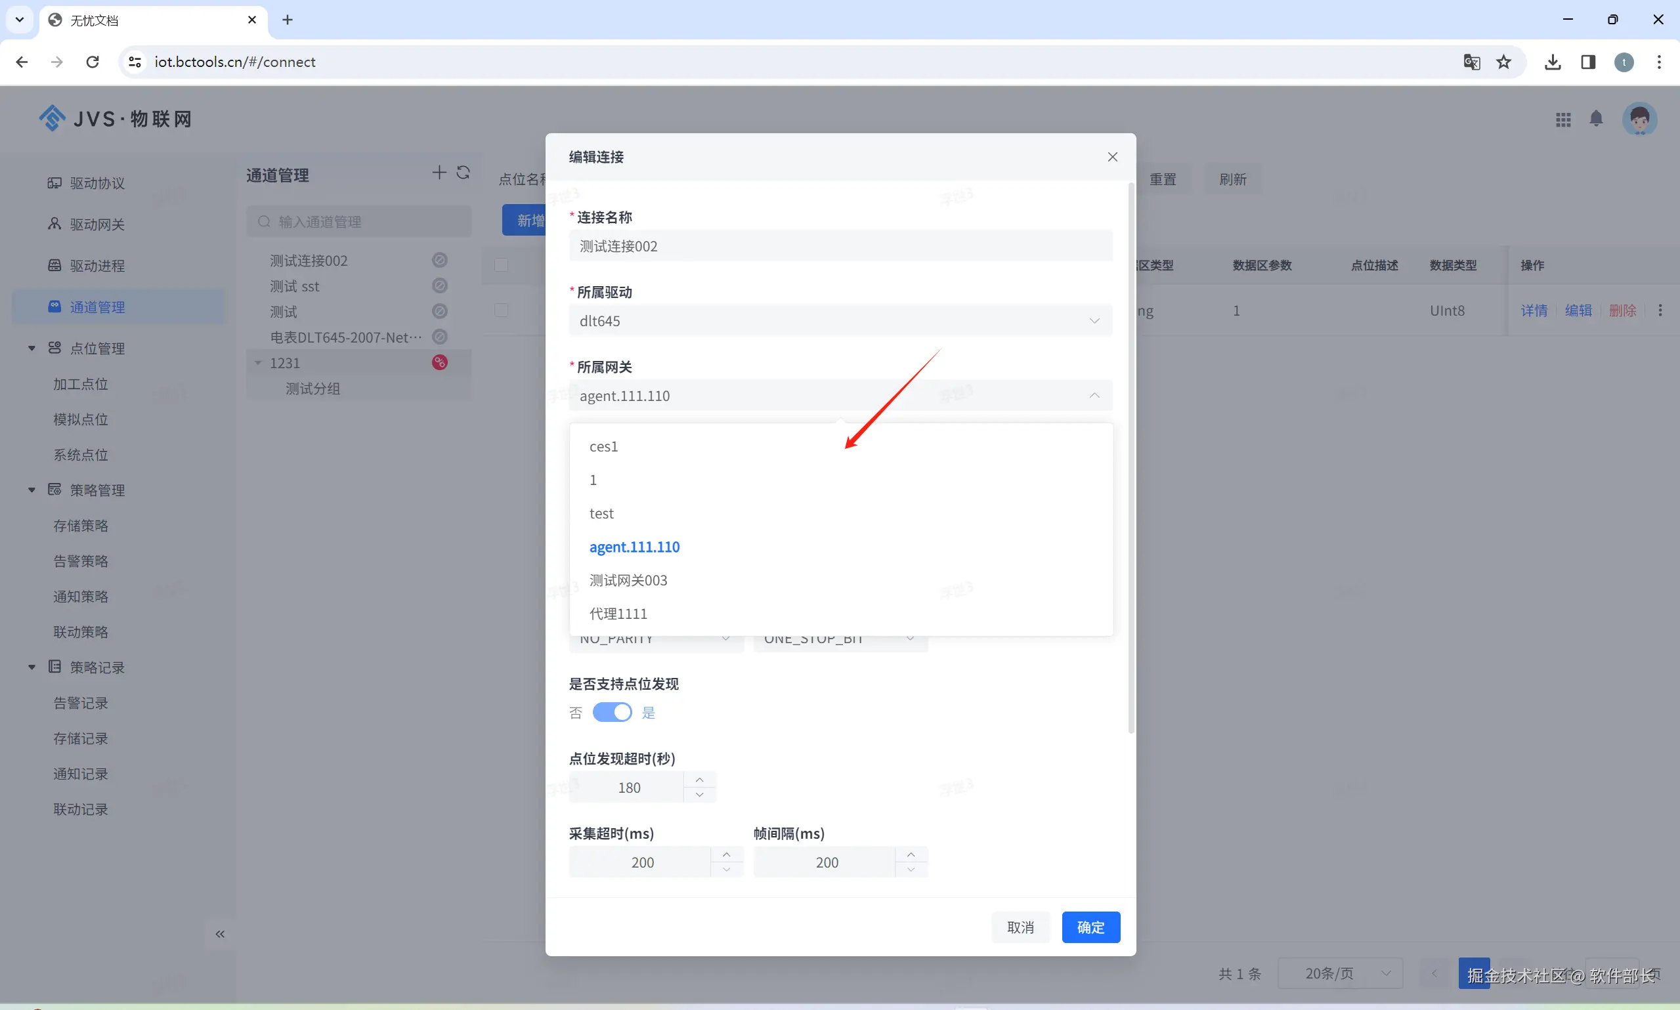Click the 取消 cancel button
1680x1010 pixels.
1020,927
